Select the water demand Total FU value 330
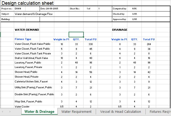The height and width of the screenshot is (116, 171). coord(91,44)
